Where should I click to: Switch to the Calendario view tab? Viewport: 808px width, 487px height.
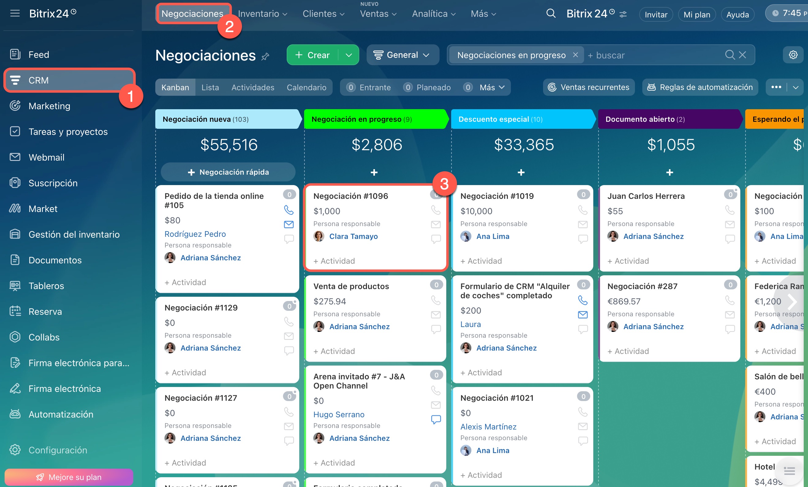coord(306,87)
